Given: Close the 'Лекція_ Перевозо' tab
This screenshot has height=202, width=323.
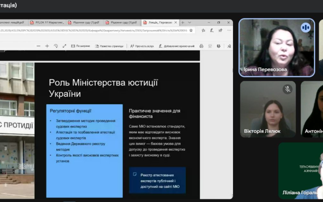Looking at the screenshot, I should [176, 23].
